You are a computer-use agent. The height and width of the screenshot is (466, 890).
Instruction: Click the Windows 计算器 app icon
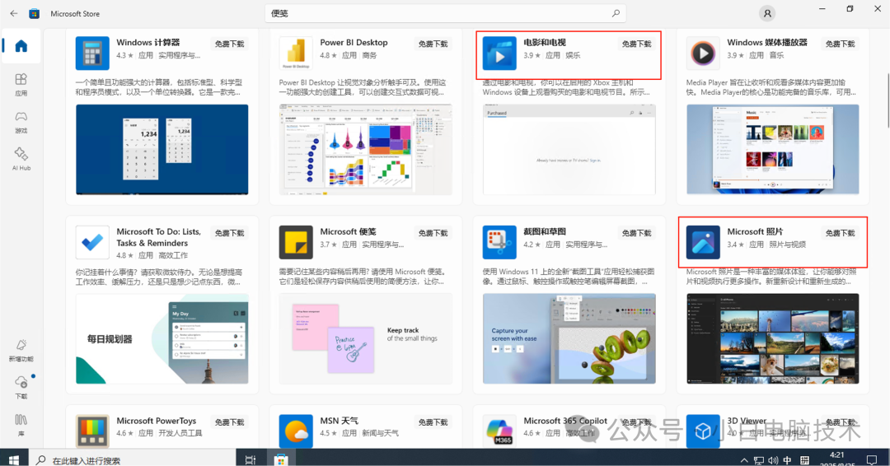[x=92, y=53]
